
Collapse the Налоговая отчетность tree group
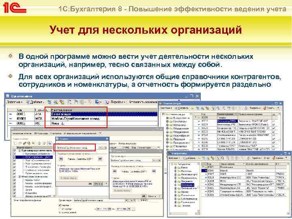point(20,177)
